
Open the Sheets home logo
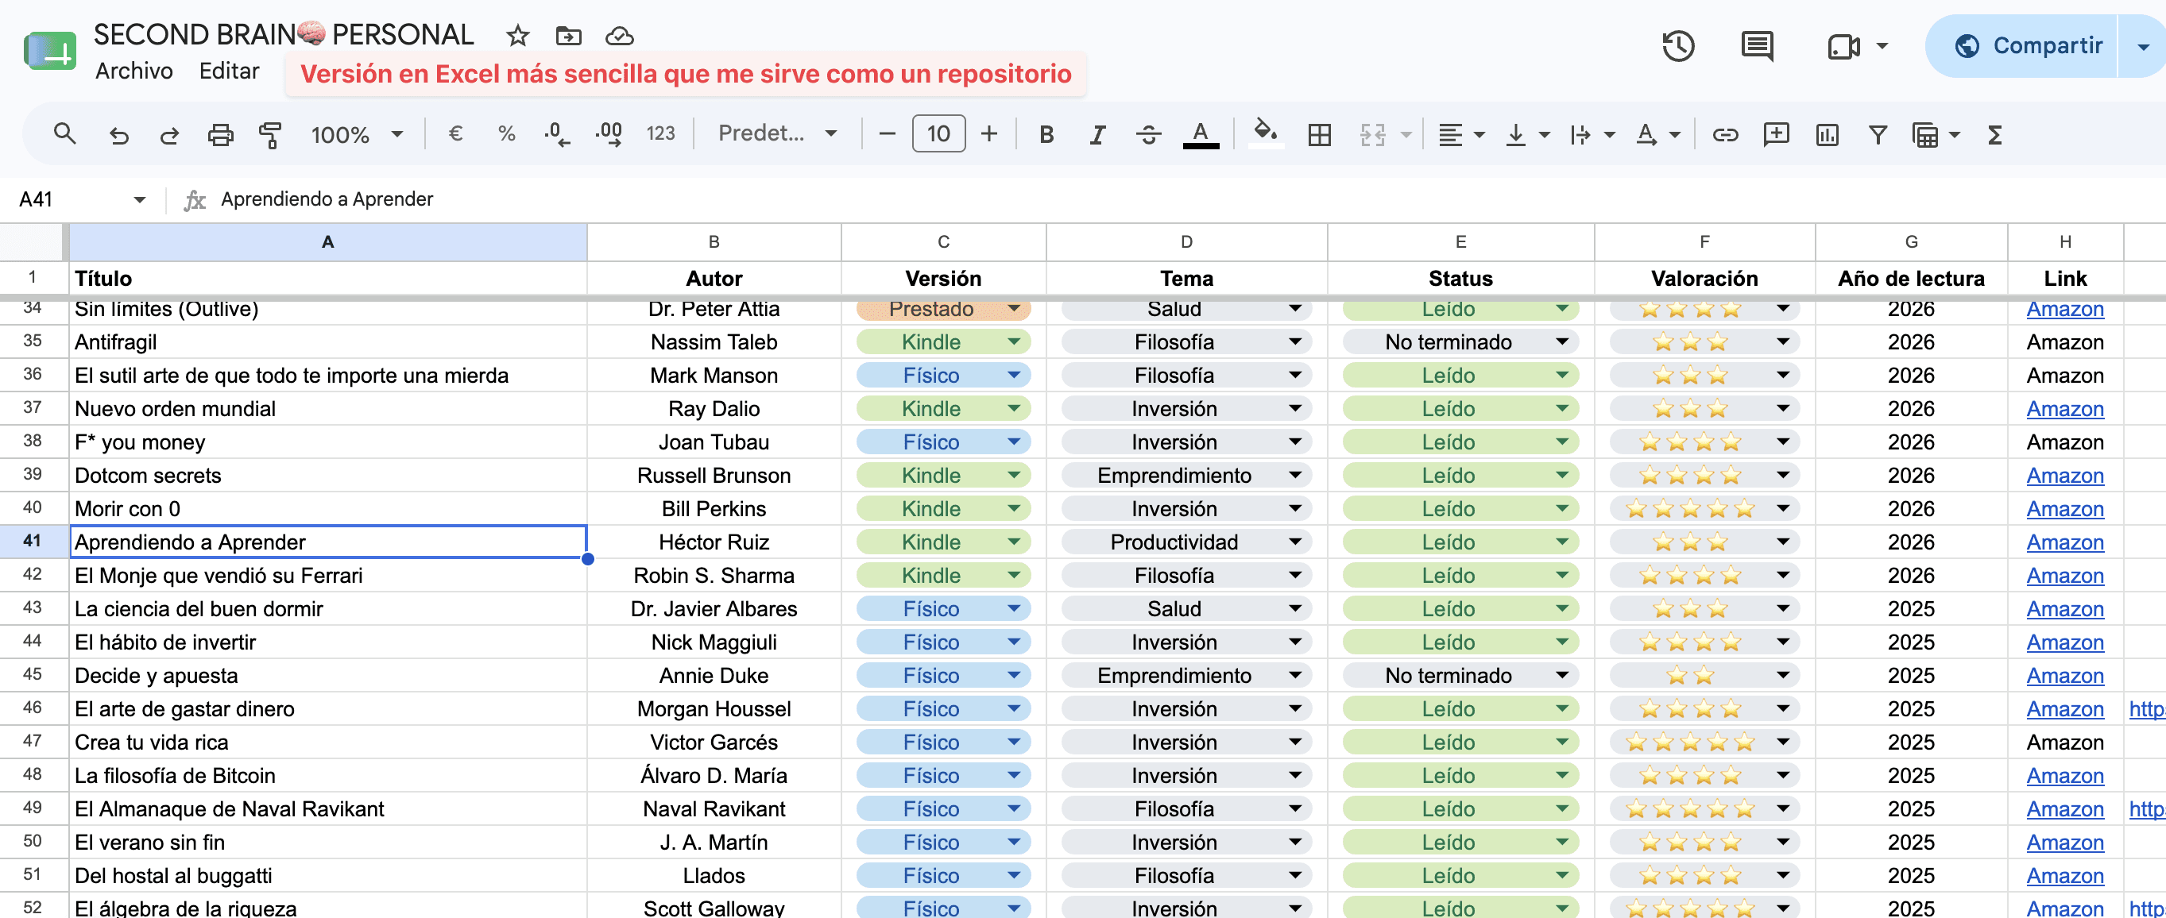[50, 52]
